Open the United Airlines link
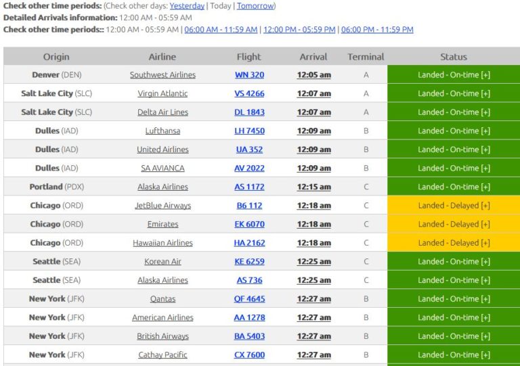The width and height of the screenshot is (520, 366). [x=162, y=150]
